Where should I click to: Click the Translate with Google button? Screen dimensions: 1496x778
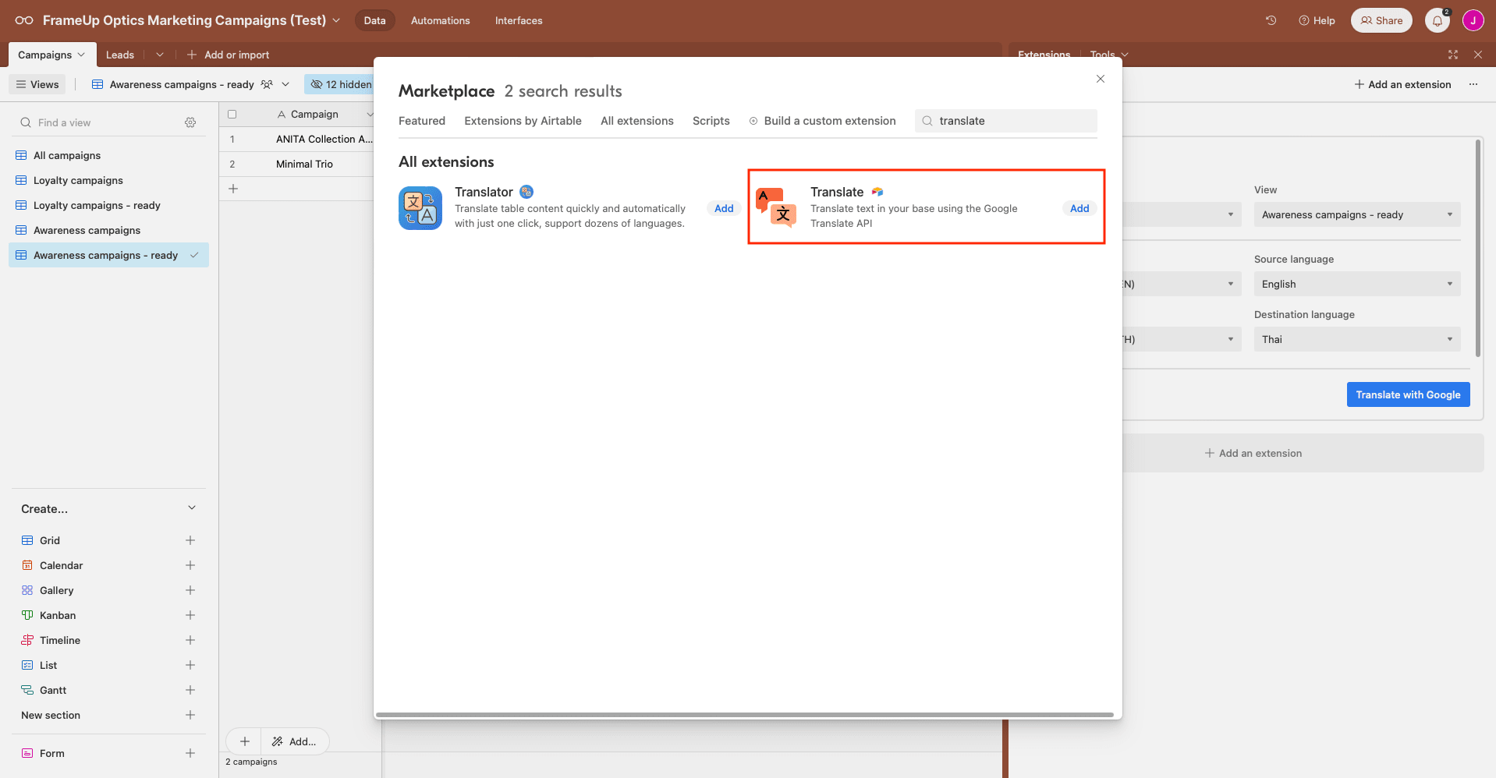(1408, 394)
